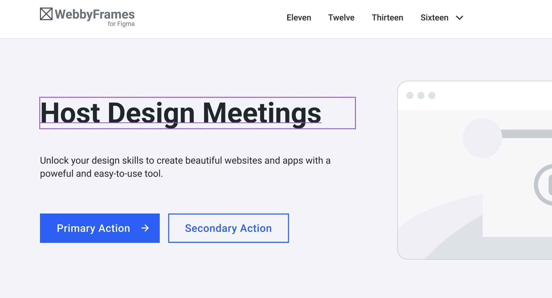Image resolution: width=552 pixels, height=298 pixels.
Task: Click the 'for Figma' tagline under the logo
Action: pos(121,24)
